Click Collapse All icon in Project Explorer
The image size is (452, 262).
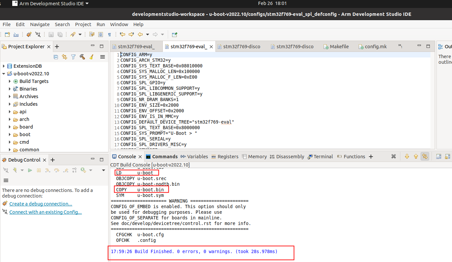[x=56, y=57]
